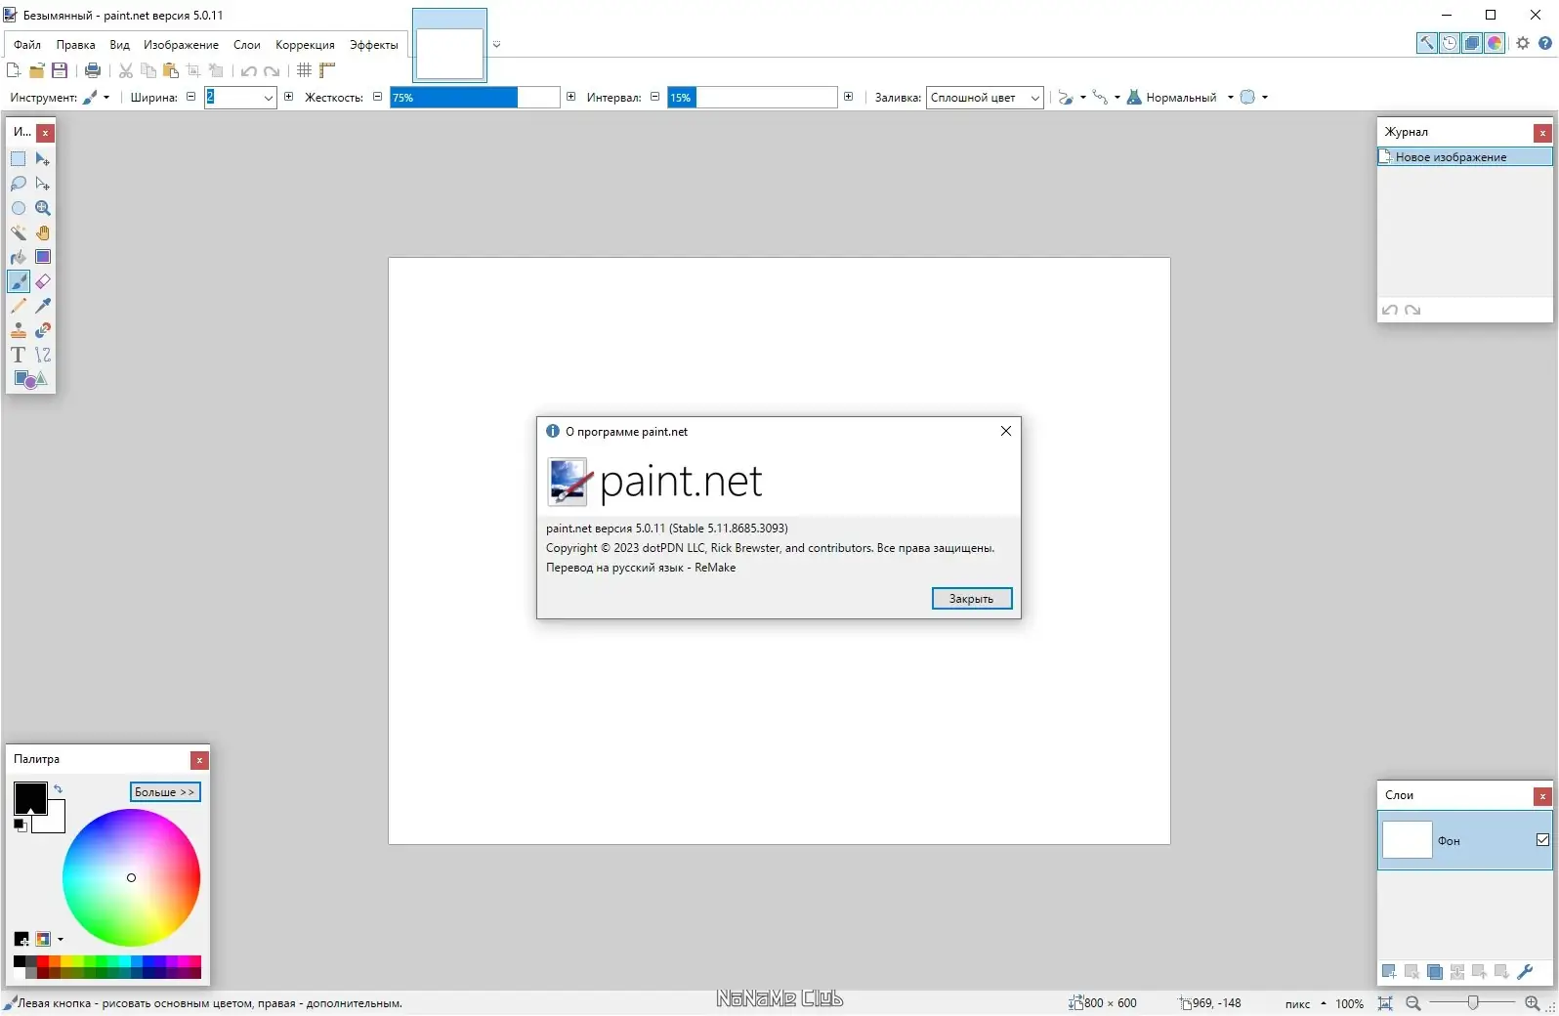This screenshot has height=1016, width=1559.
Task: Close the About dialog with X
Action: coord(1006,431)
